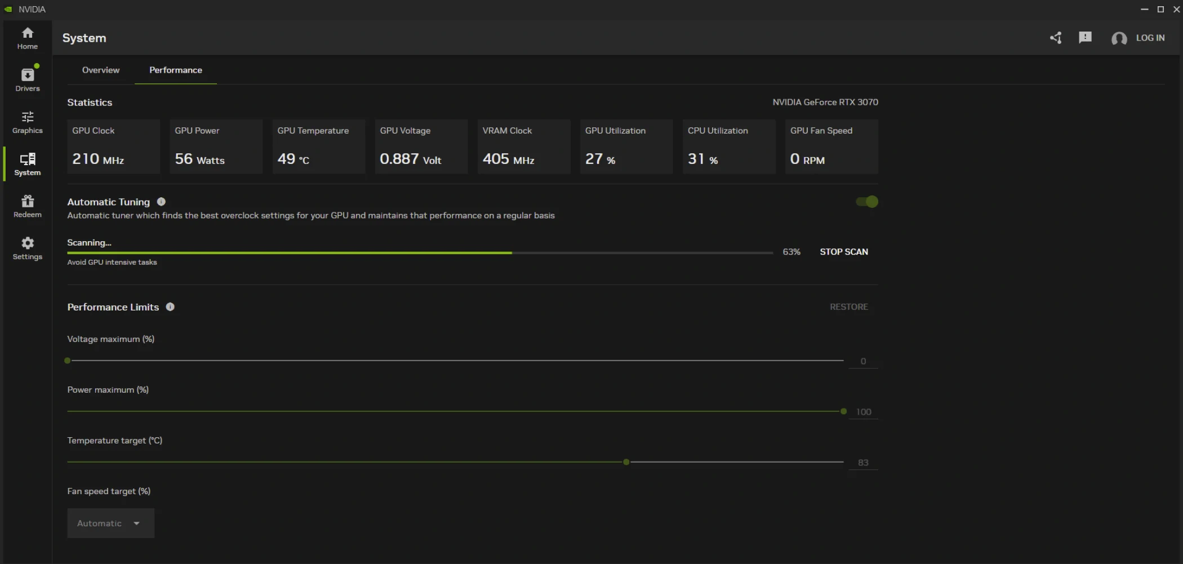Viewport: 1183px width, 564px height.
Task: Select the Graphics sidebar icon
Action: tap(26, 122)
